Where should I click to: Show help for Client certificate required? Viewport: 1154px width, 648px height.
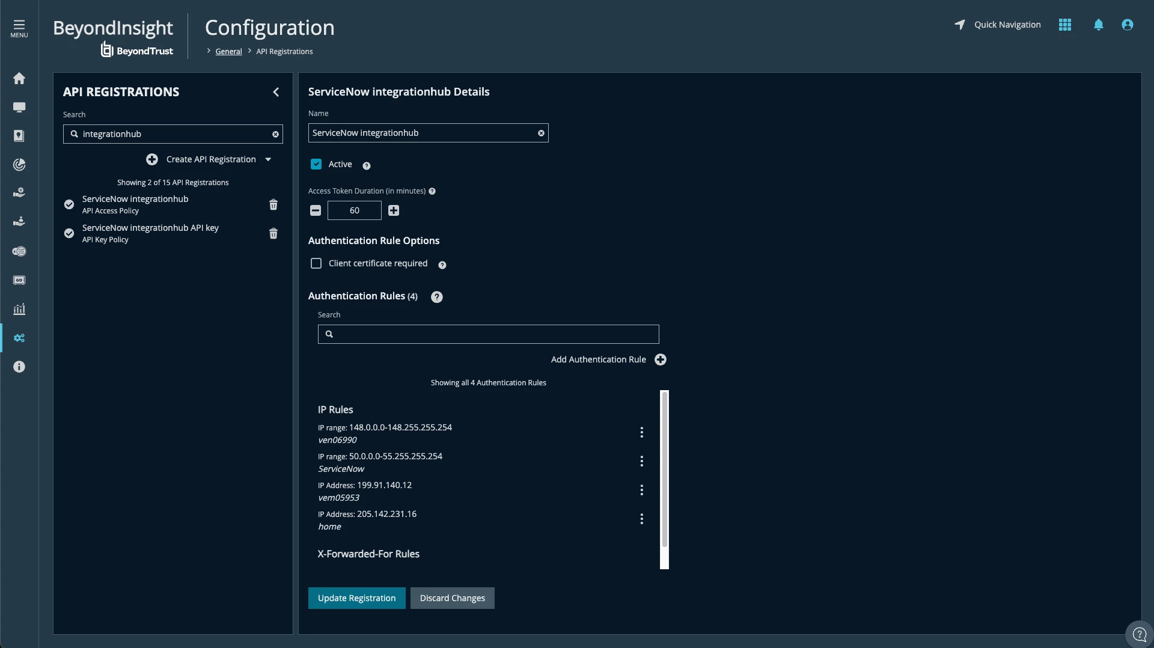point(442,265)
